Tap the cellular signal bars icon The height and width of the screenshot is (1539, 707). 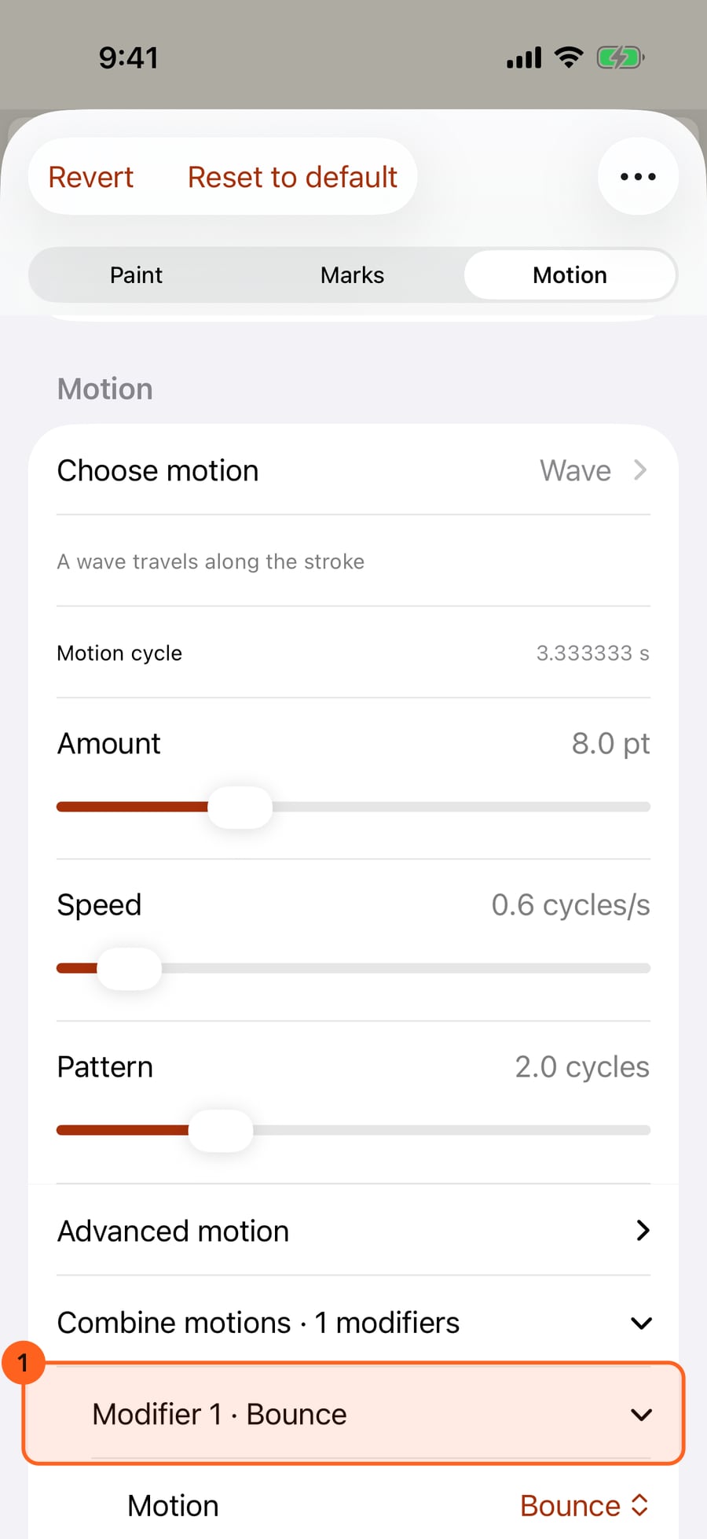[524, 58]
